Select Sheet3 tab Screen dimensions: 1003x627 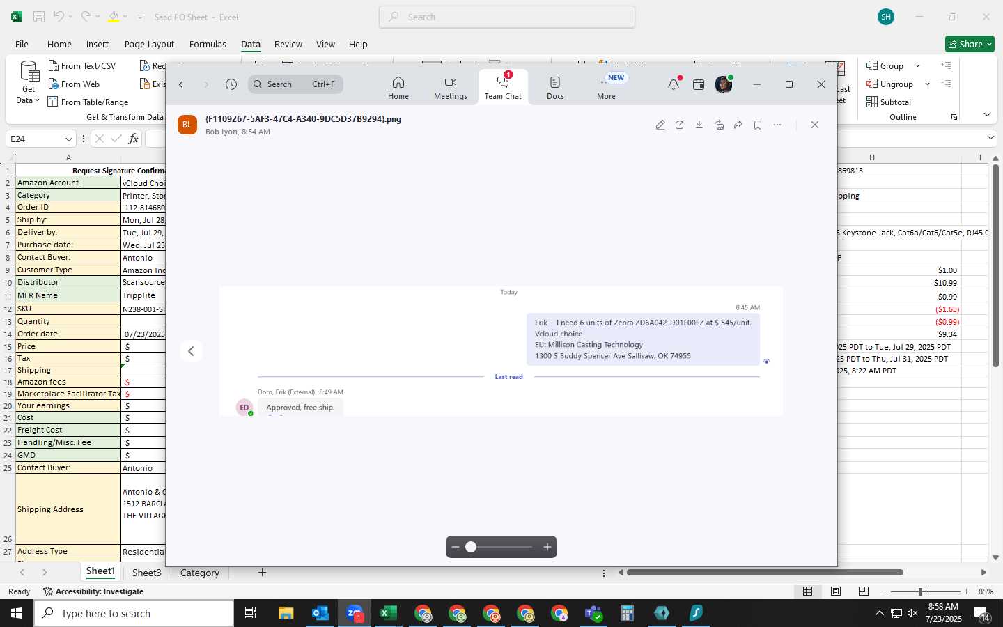(146, 573)
